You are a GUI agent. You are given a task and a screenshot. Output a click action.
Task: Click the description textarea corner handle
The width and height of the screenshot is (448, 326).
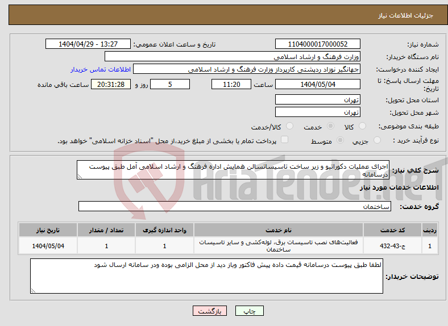[80, 177]
